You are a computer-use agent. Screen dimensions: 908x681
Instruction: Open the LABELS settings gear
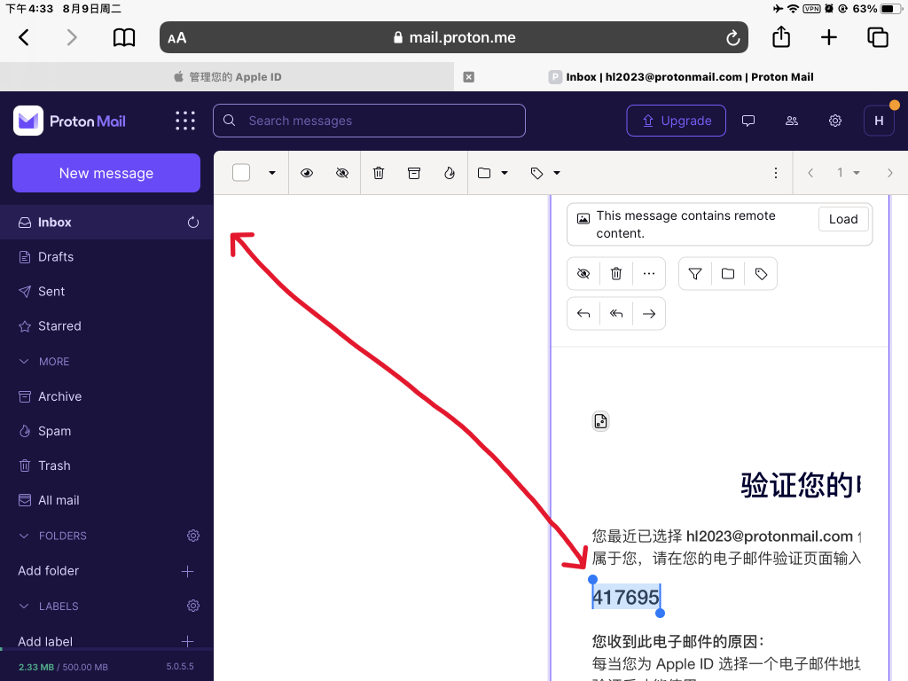[x=192, y=606]
